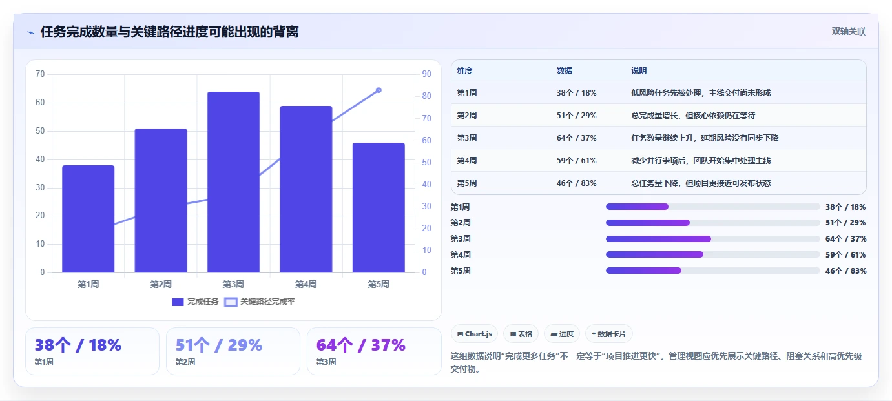
Task: Select the Chart.js tag chip
Action: (x=474, y=334)
